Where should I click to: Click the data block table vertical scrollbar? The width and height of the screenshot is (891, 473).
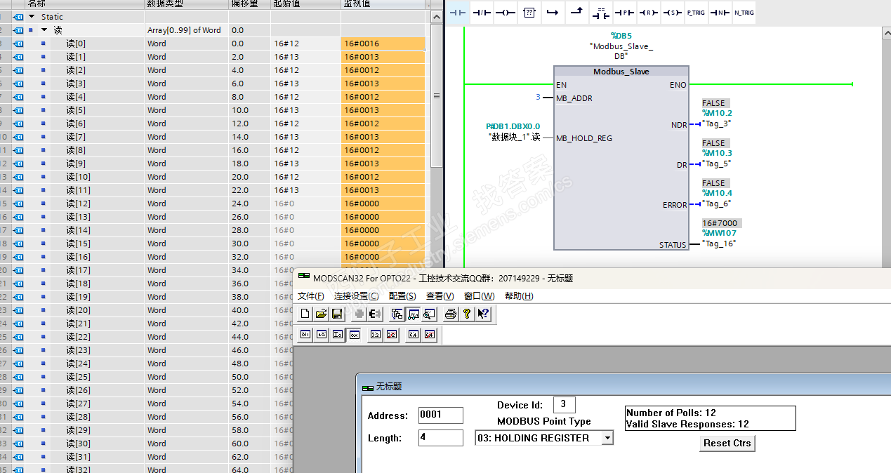[436, 95]
